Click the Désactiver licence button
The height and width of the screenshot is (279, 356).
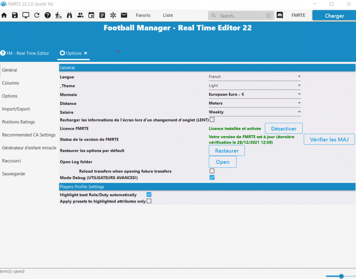284,129
